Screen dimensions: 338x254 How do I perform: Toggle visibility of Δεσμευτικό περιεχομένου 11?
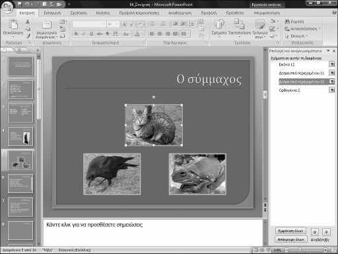(x=331, y=73)
